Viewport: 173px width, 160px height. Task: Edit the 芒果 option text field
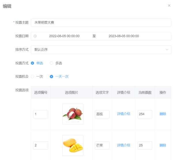point(102,145)
